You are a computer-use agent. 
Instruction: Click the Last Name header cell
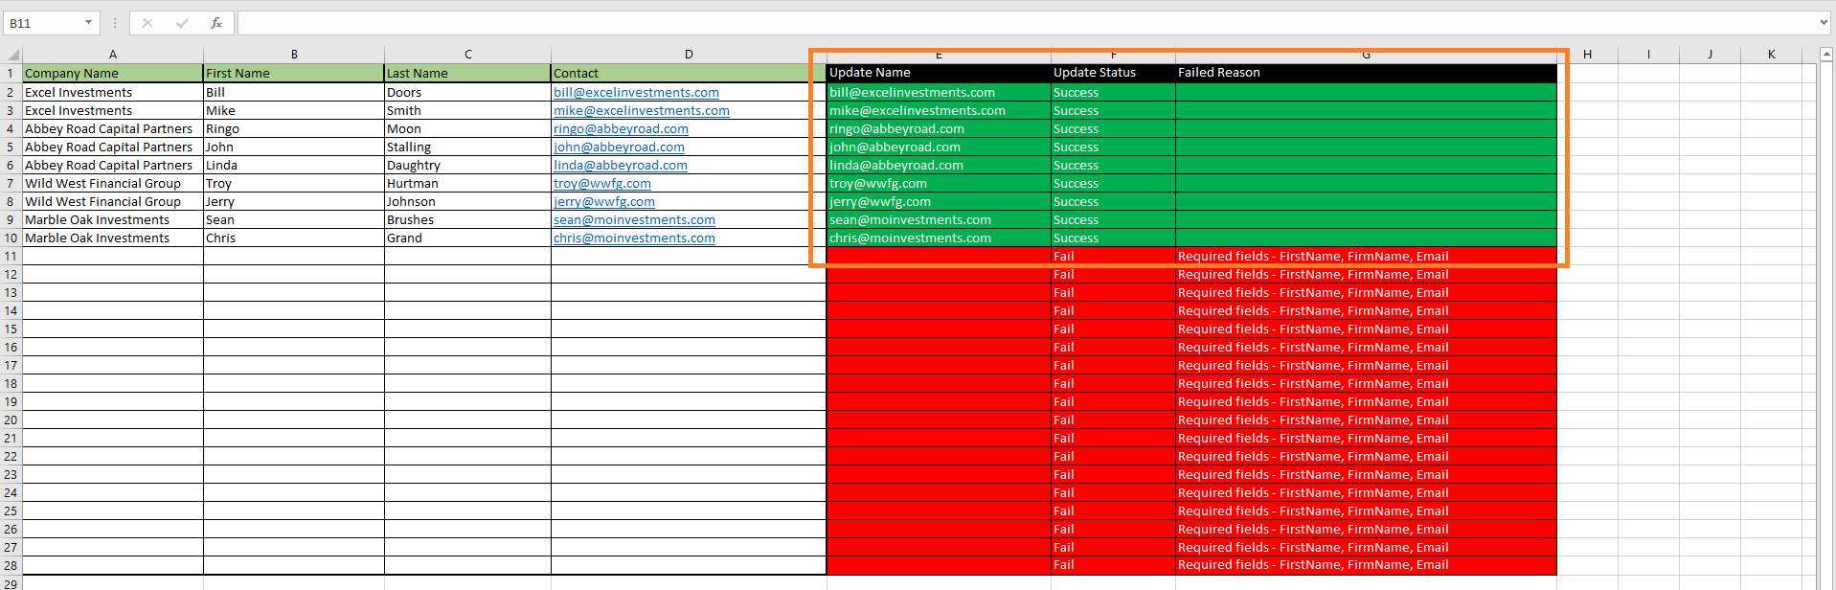(x=467, y=73)
